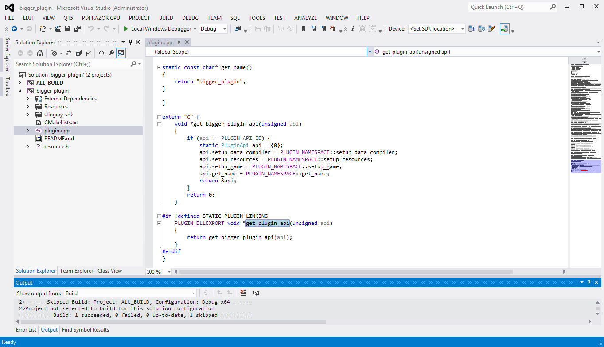Click the highlighted device green-arrow icon
The image size is (604, 347).
pyautogui.click(x=504, y=29)
